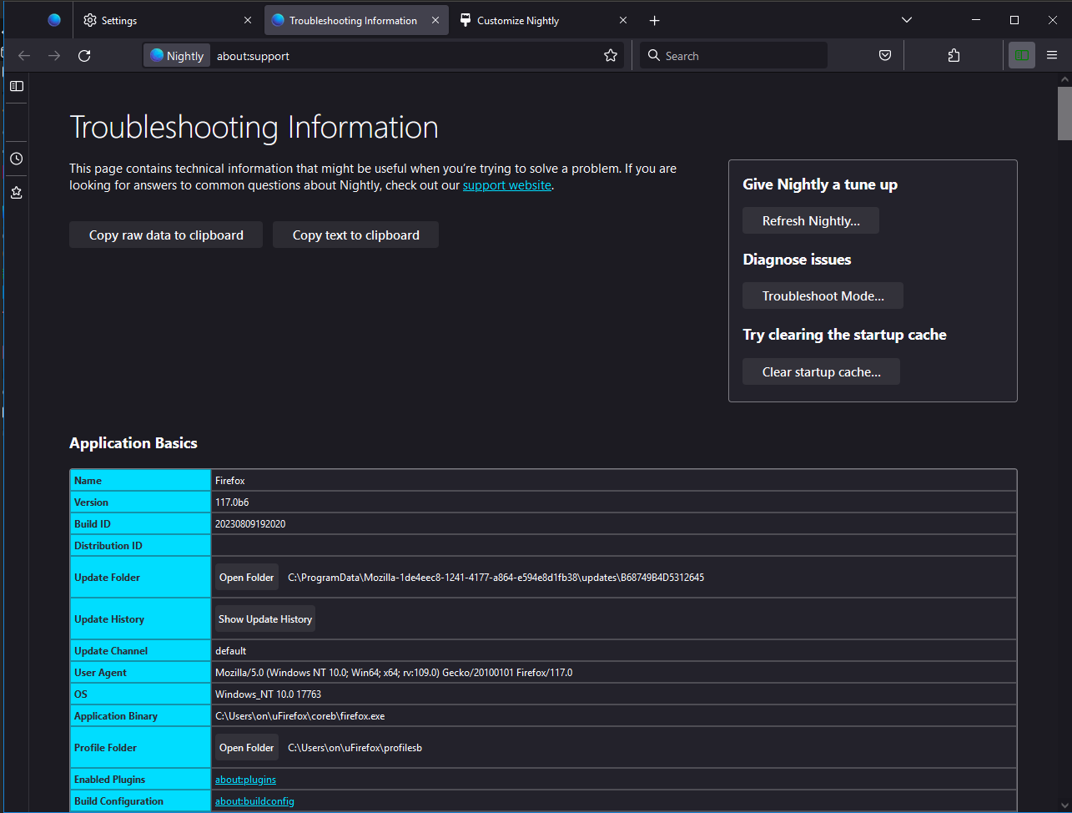
Task: Switch to the Customize Nightly tab
Action: point(543,21)
